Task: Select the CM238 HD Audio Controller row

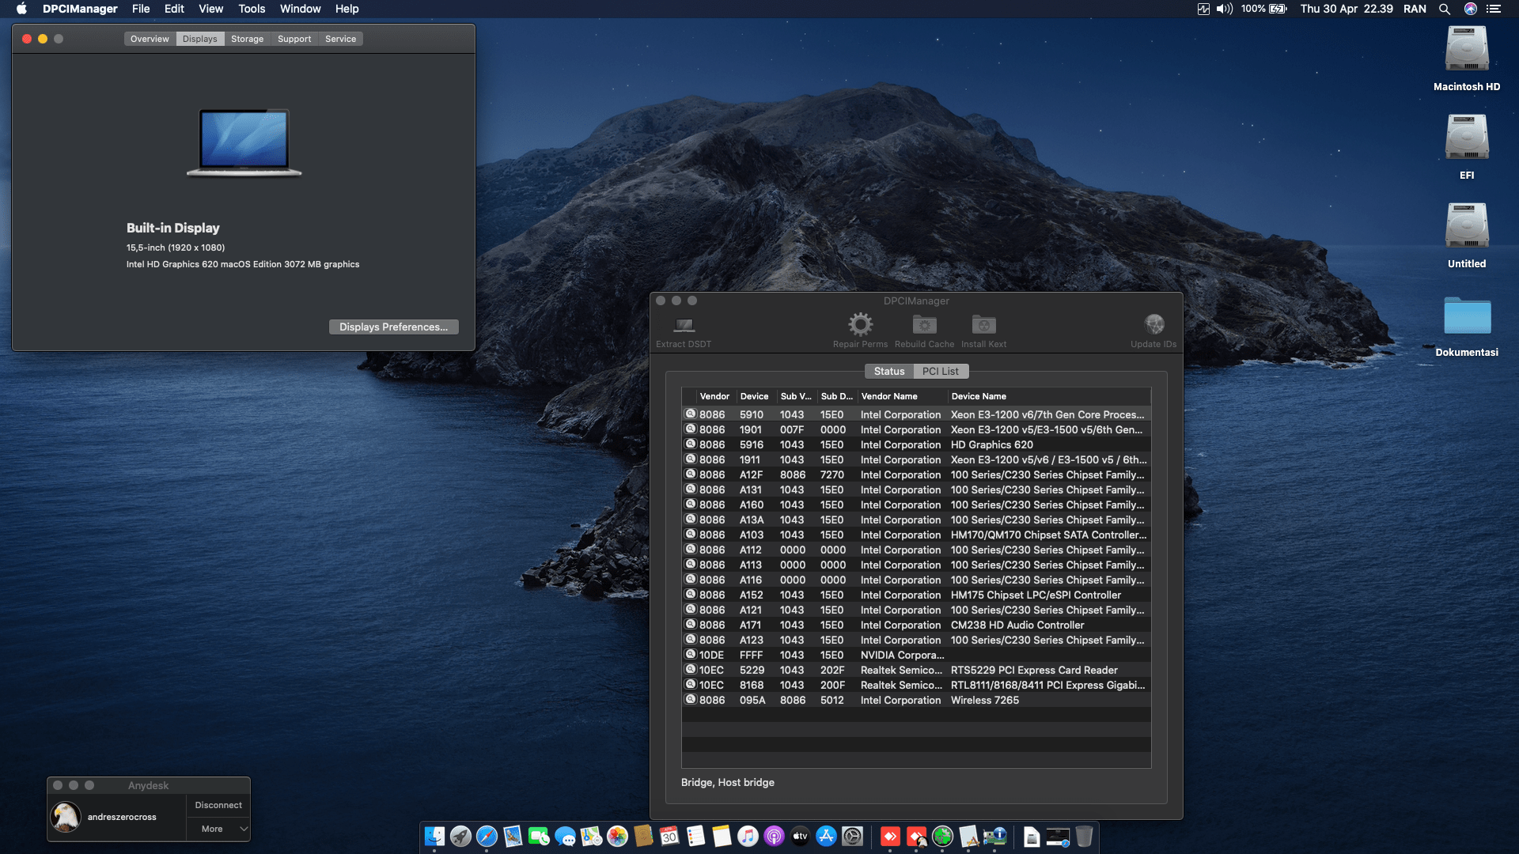Action: tap(916, 625)
